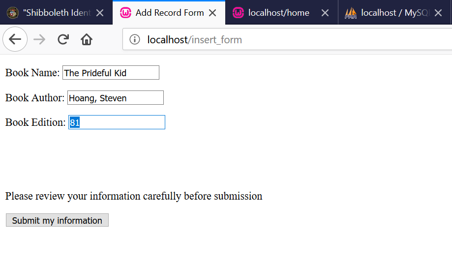This screenshot has width=452, height=265.
Task: Focus the Book Name input field
Action: pos(111,73)
